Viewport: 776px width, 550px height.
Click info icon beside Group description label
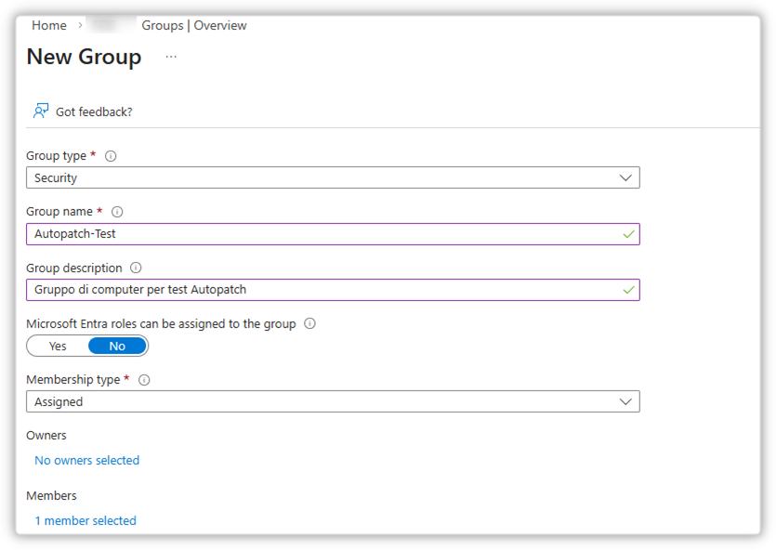[137, 268]
